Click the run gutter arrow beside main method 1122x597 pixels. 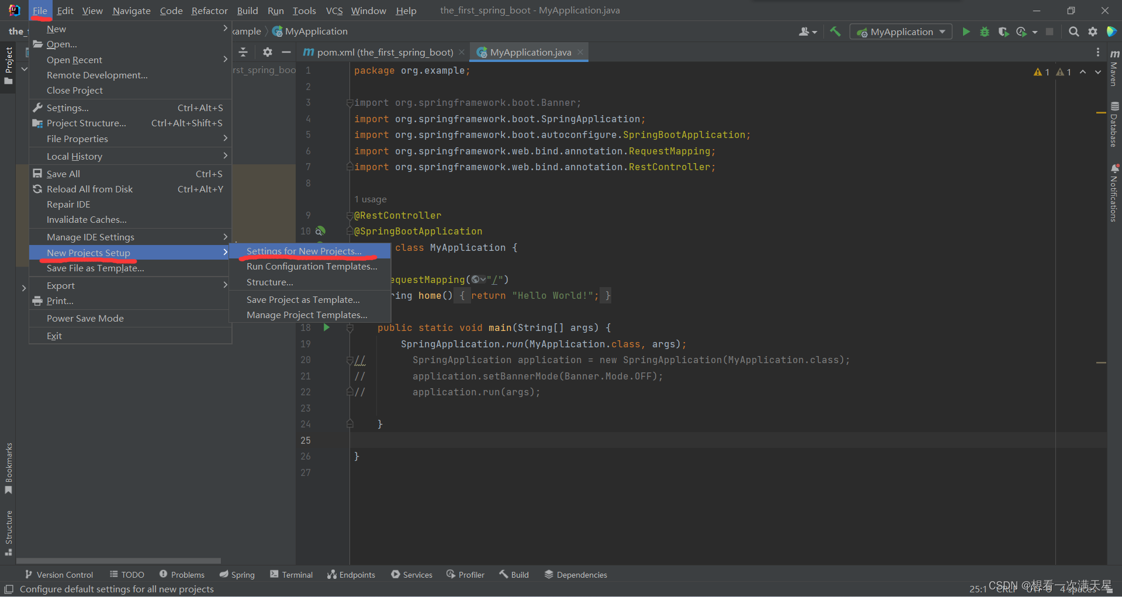click(x=326, y=328)
